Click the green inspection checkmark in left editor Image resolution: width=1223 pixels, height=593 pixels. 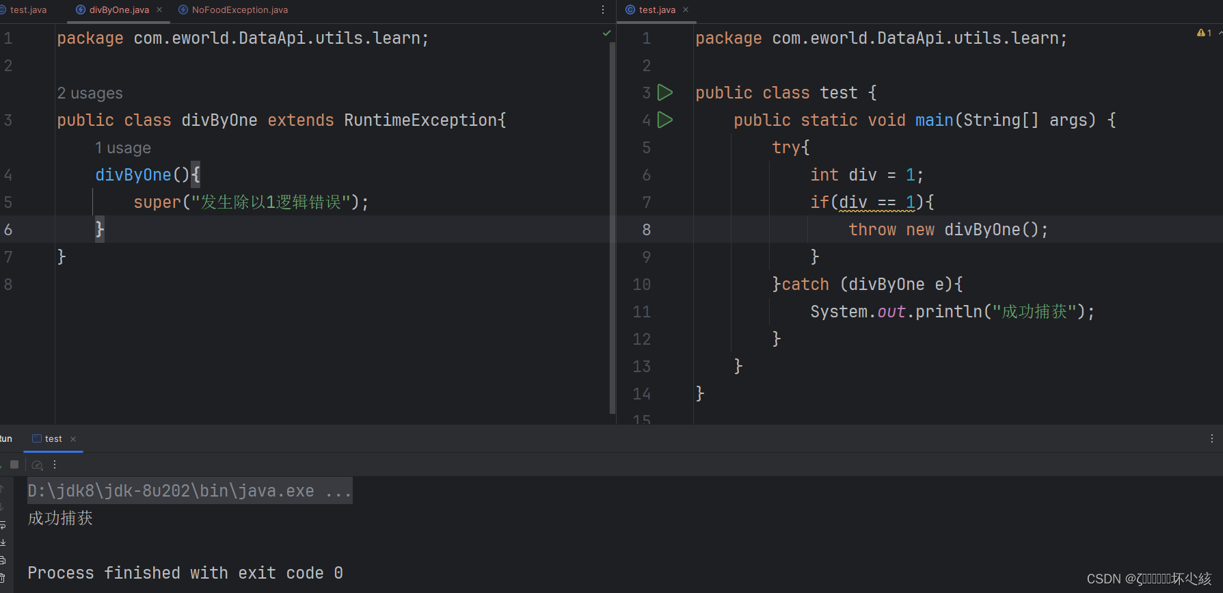tap(606, 33)
